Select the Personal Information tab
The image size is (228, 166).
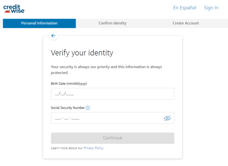click(39, 23)
